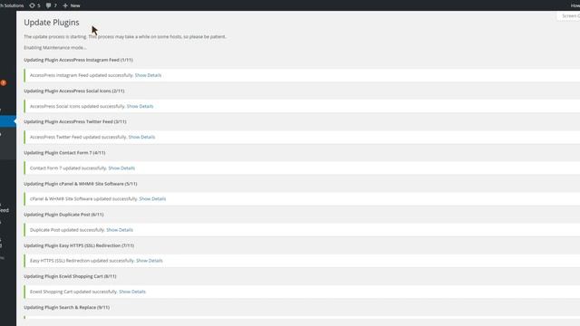
Task: Show details for Duplicate Post update
Action: pos(120,229)
